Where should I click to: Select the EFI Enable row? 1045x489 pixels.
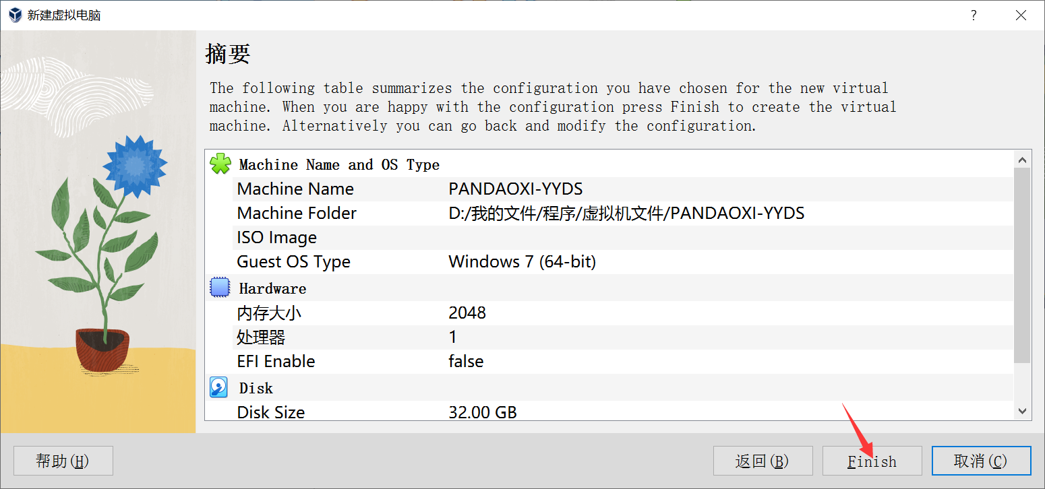(609, 362)
